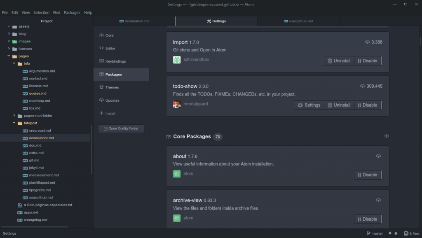Click the project tree vertical scrollbar

pyautogui.click(x=91, y=149)
